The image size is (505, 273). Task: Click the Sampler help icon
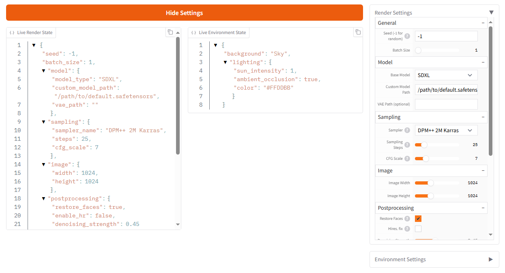coord(407,130)
